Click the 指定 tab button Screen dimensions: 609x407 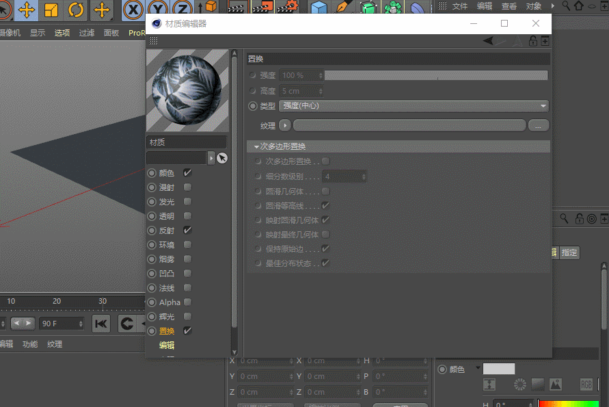569,252
